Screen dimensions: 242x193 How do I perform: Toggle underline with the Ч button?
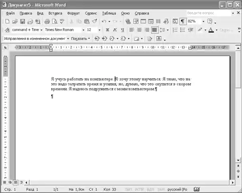click(123, 30)
